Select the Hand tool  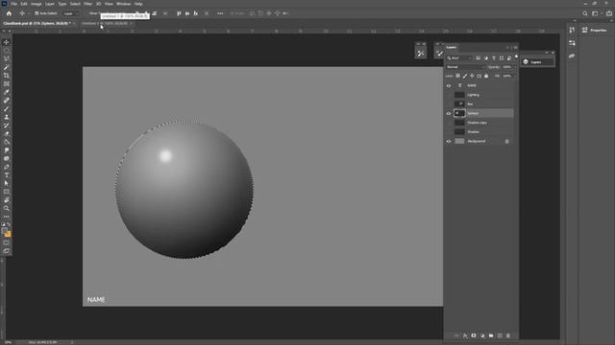[7, 200]
